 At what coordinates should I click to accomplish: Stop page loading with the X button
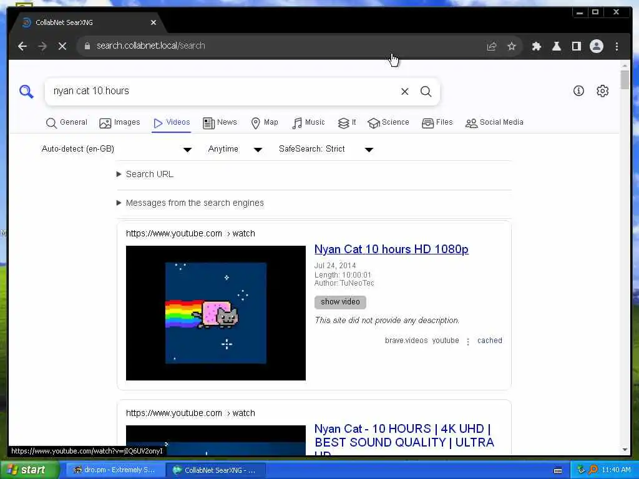[x=62, y=46]
